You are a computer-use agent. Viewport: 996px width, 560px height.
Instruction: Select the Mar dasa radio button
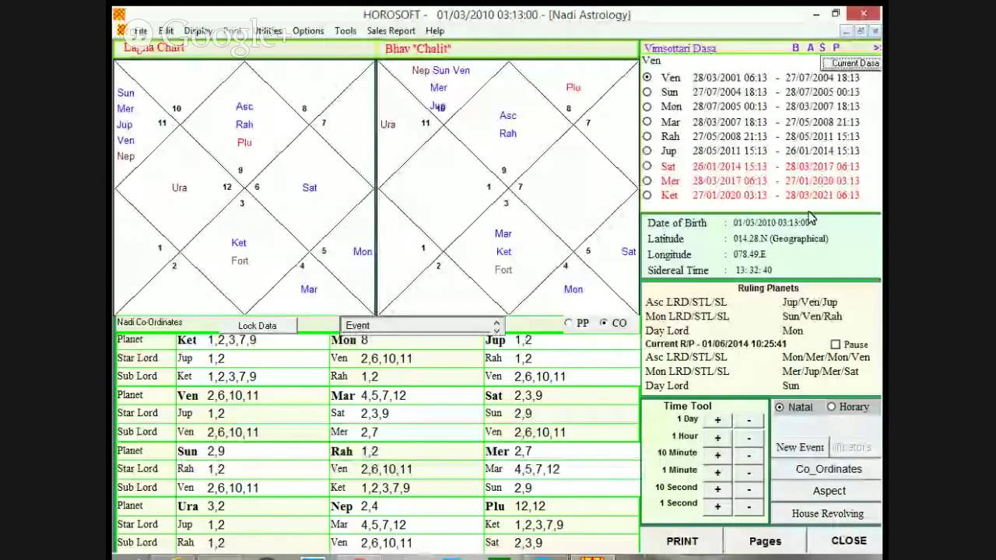(647, 121)
